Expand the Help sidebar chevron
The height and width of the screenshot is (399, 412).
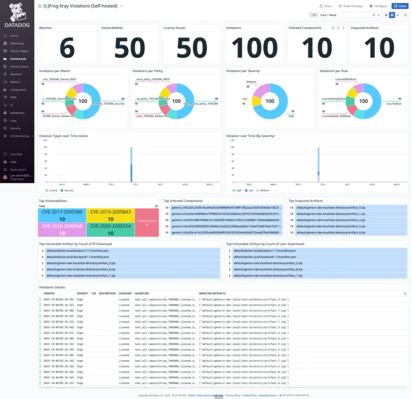32,162
